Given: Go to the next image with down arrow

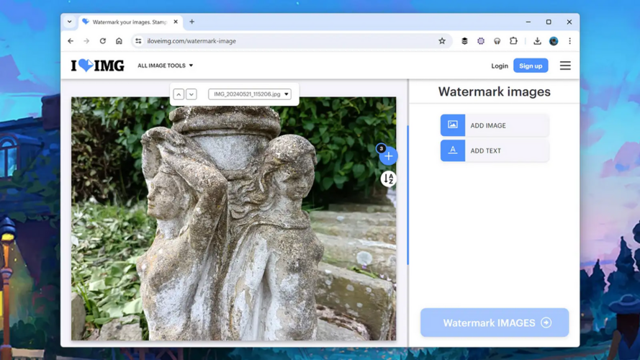Looking at the screenshot, I should pyautogui.click(x=191, y=94).
